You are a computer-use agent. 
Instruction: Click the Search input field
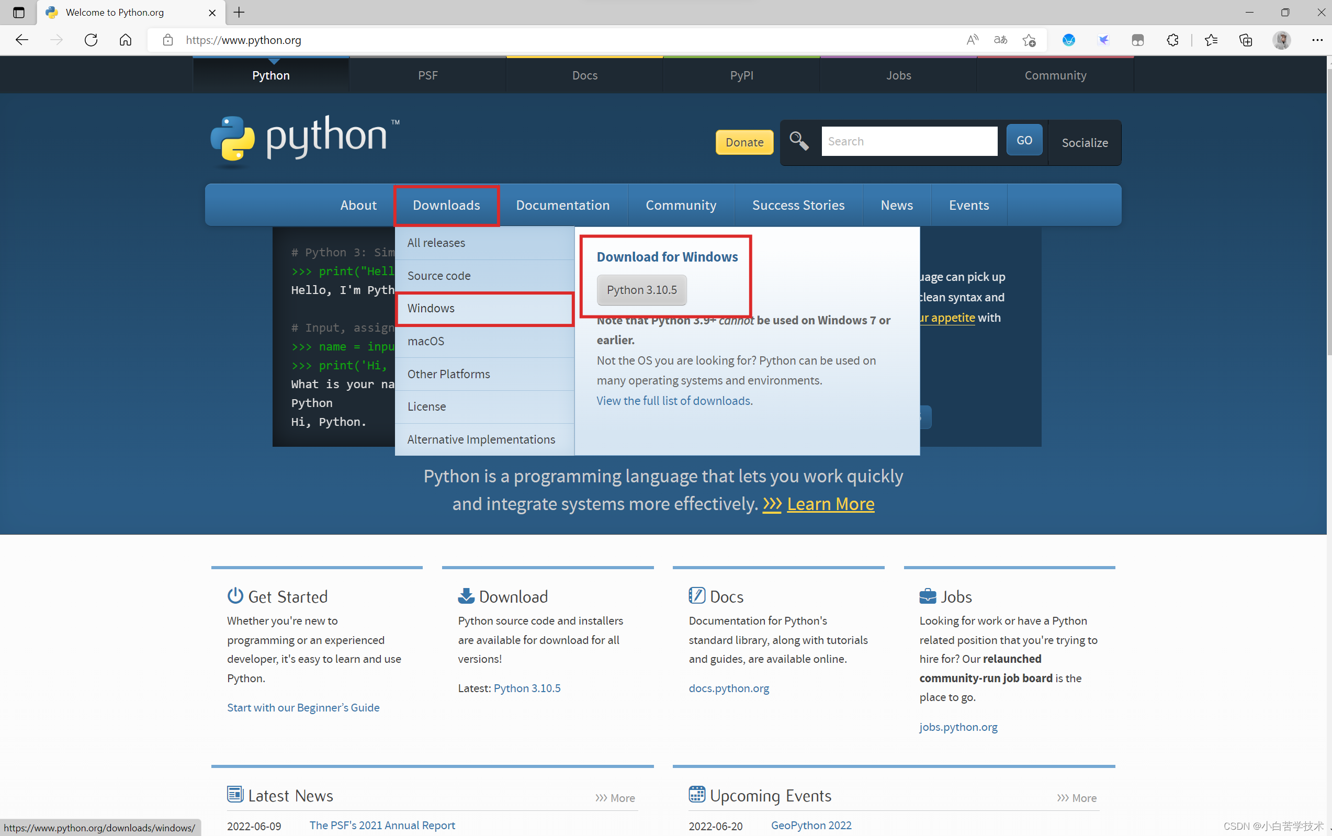pyautogui.click(x=909, y=141)
